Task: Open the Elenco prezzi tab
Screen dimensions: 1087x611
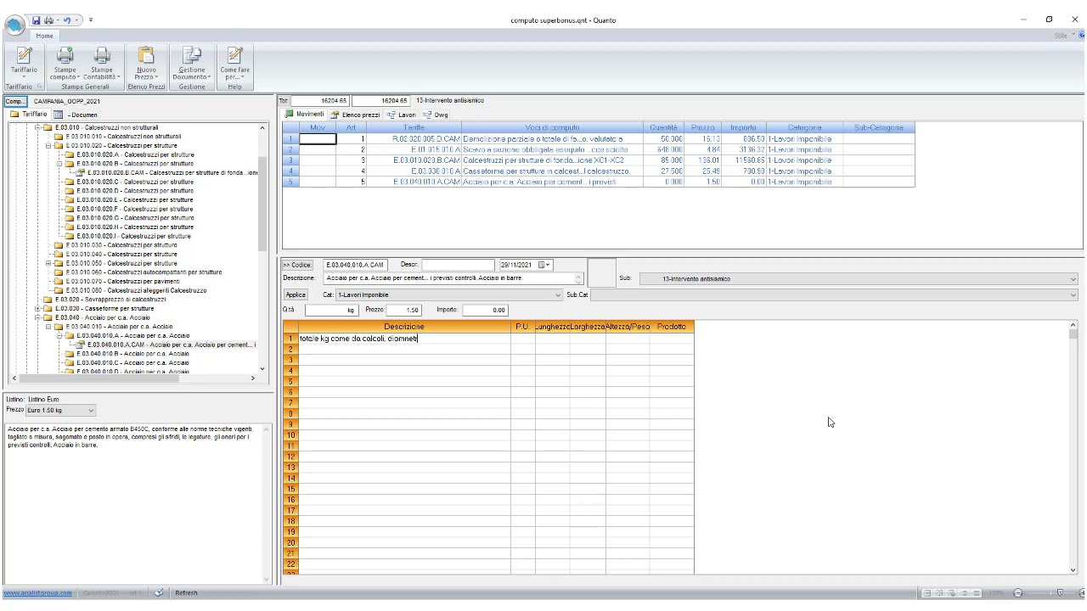Action: 356,115
